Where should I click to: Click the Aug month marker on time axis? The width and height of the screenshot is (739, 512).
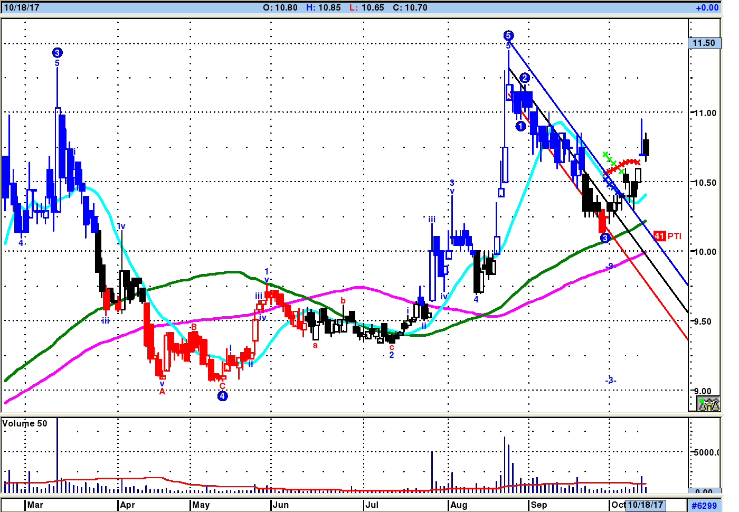point(459,505)
